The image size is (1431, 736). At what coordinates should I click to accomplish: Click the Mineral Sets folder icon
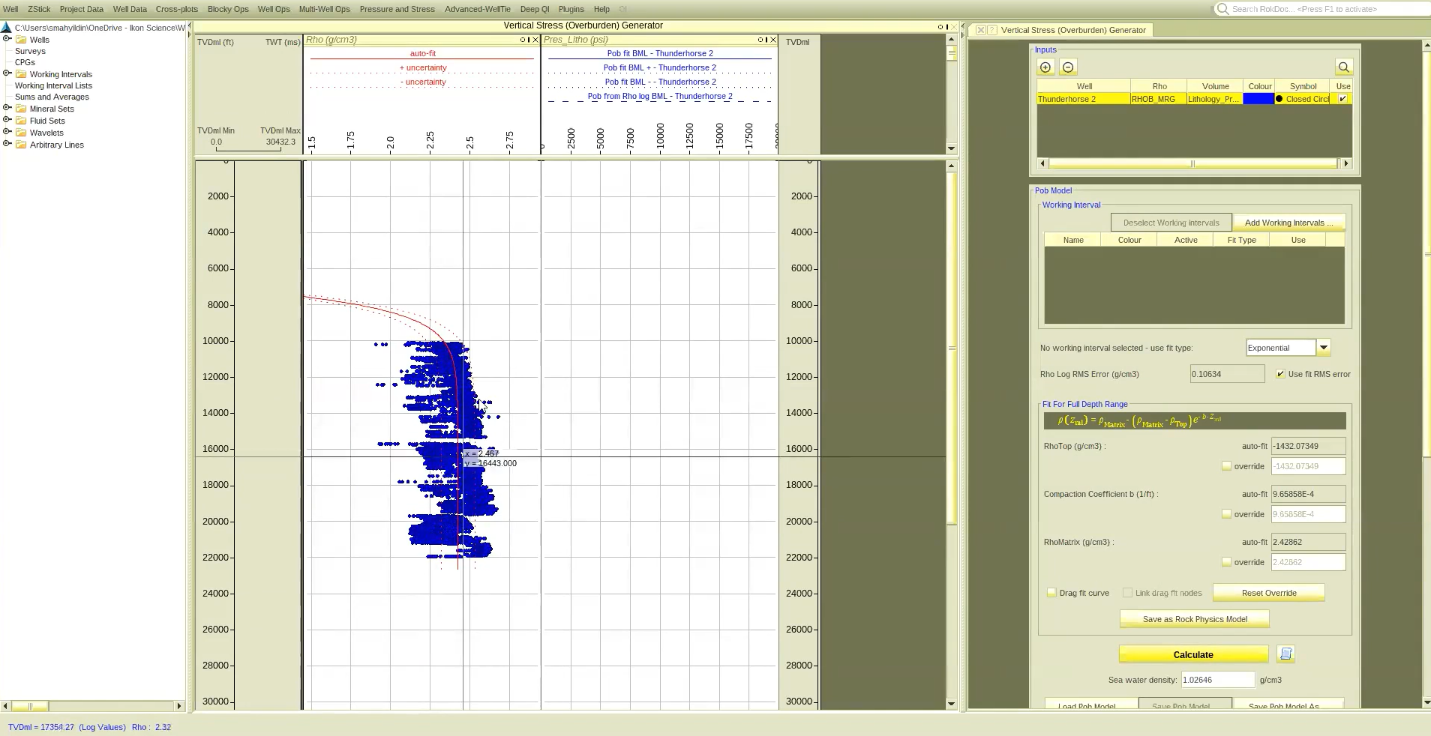pyautogui.click(x=22, y=109)
